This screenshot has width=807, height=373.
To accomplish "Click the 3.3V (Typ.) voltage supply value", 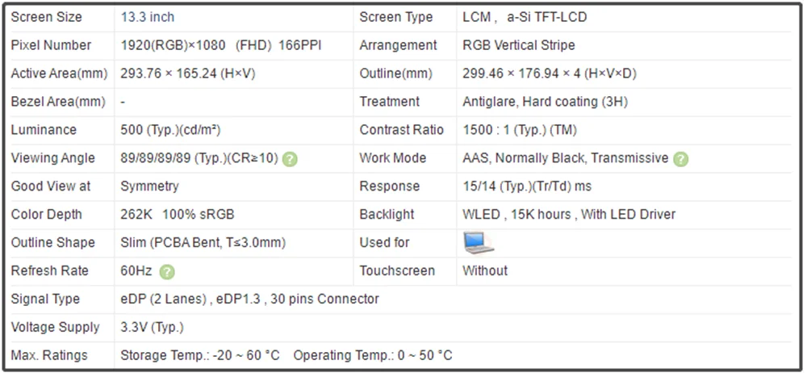I will (152, 327).
